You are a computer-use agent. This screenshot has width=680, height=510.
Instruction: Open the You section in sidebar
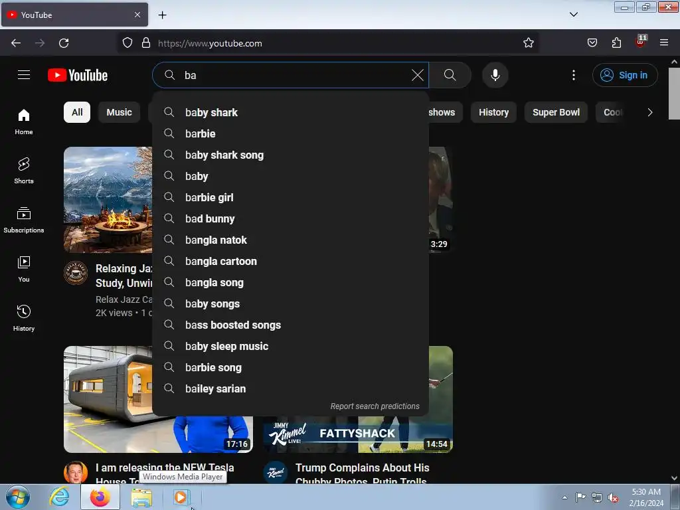[24, 269]
